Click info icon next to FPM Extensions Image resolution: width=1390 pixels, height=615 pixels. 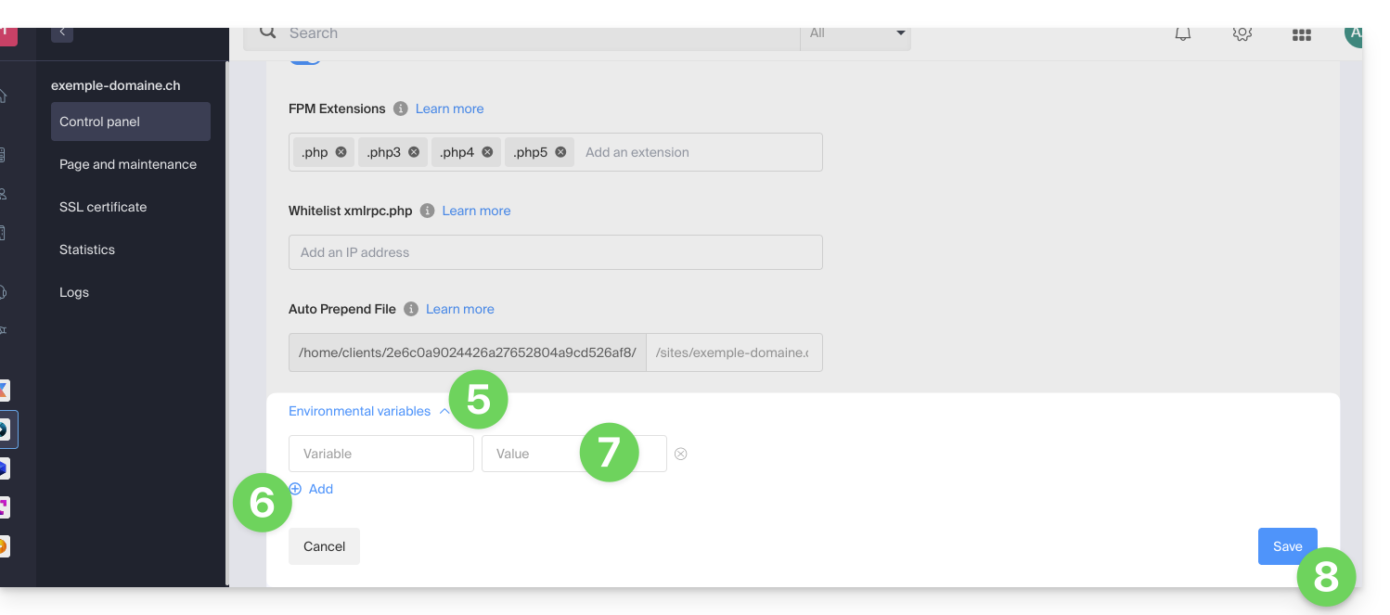coord(401,109)
